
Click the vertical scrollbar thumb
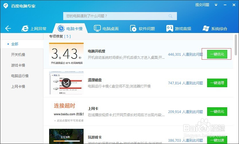click(x=236, y=45)
